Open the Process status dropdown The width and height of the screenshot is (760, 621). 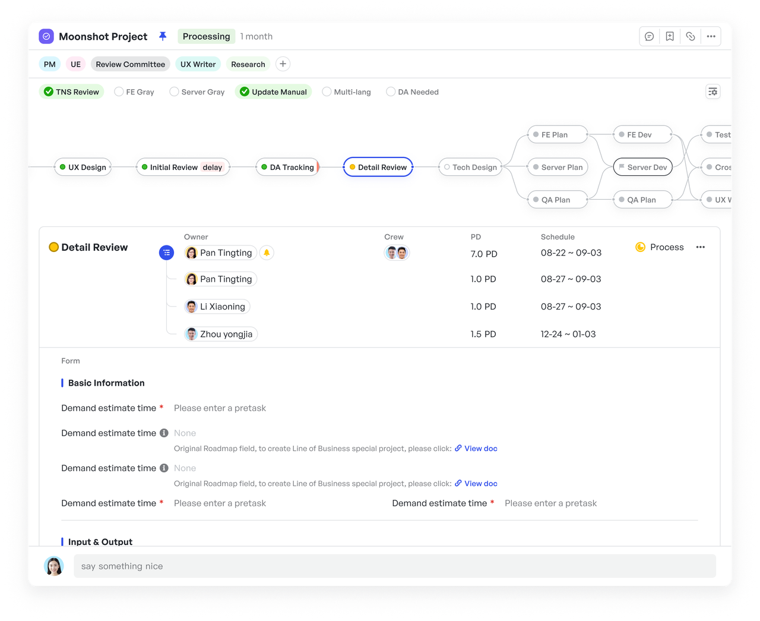(660, 247)
